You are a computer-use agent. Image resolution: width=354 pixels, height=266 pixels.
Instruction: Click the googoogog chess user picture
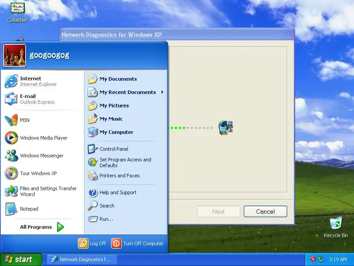pos(15,56)
